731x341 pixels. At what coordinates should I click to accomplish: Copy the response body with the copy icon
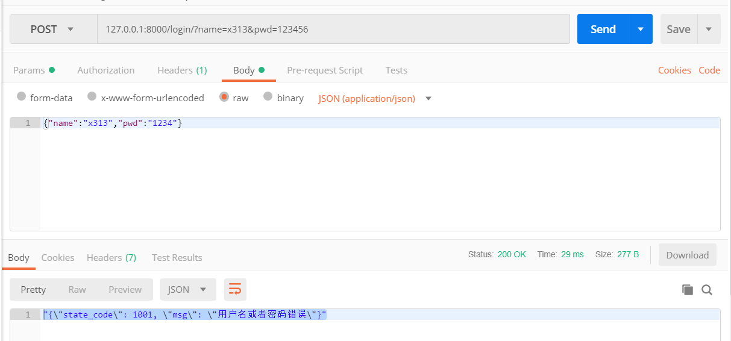(x=688, y=290)
